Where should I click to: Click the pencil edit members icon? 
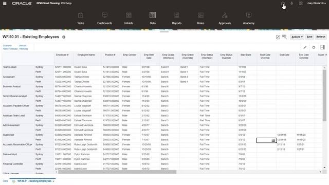(x=305, y=47)
